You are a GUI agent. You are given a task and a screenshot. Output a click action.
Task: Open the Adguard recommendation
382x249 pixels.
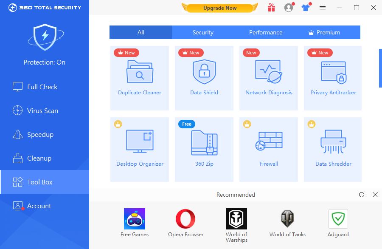(x=338, y=223)
